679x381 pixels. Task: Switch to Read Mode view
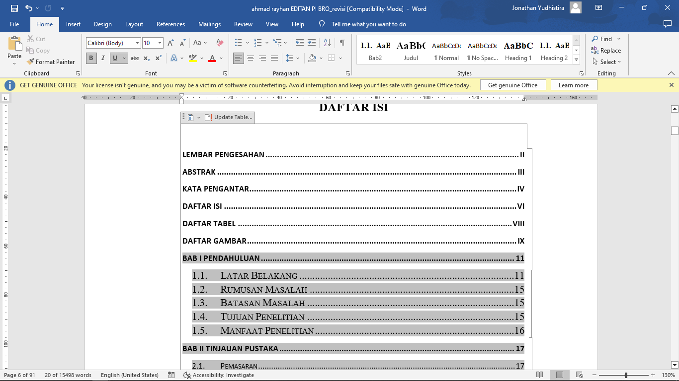tap(540, 375)
